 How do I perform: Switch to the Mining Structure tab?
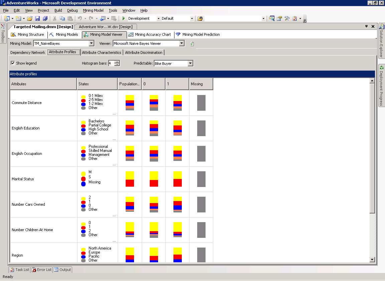click(x=27, y=35)
